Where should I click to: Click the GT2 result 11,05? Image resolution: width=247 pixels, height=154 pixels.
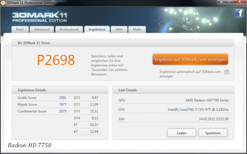(x=94, y=104)
